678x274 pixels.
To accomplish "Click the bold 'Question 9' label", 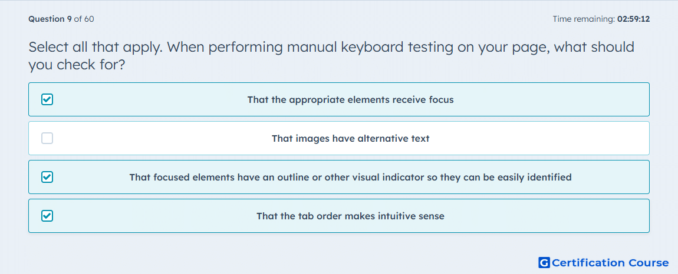I will [50, 19].
